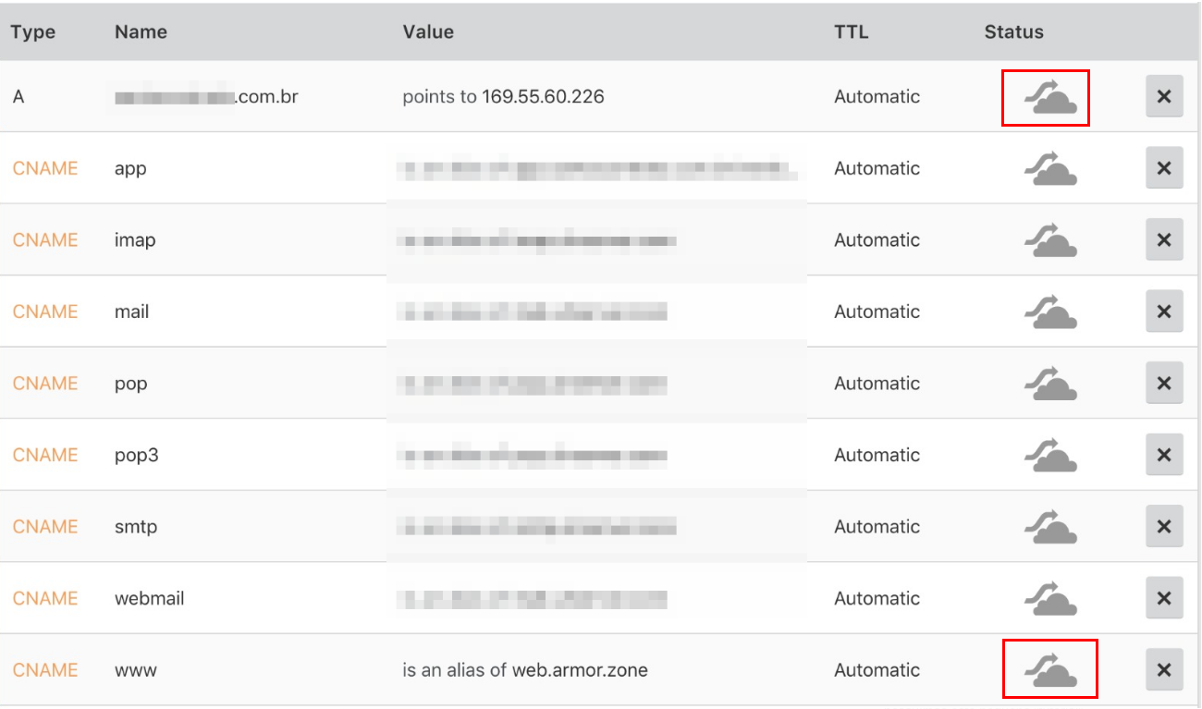This screenshot has width=1202, height=709.
Task: Edit value 'is an alias of web.armor.zone'
Action: (524, 670)
